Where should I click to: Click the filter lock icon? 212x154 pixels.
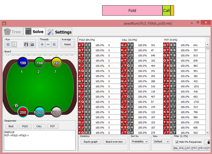point(208,142)
